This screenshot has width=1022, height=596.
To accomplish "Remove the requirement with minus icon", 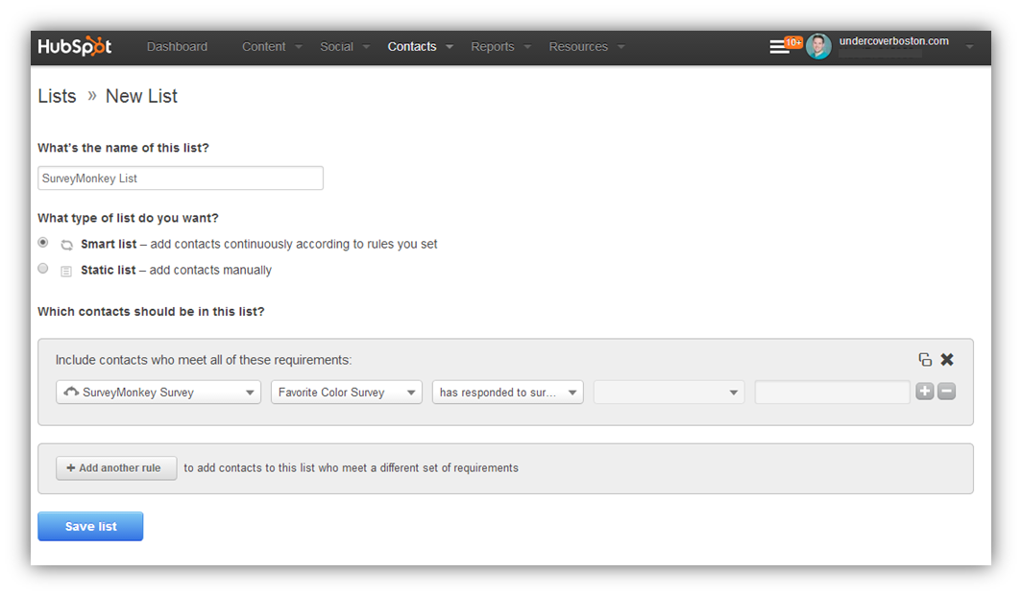I will pos(946,392).
